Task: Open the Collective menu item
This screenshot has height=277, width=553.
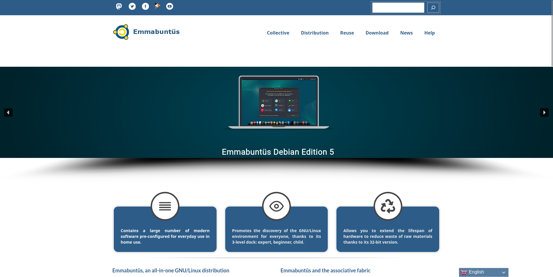Action: pyautogui.click(x=278, y=33)
